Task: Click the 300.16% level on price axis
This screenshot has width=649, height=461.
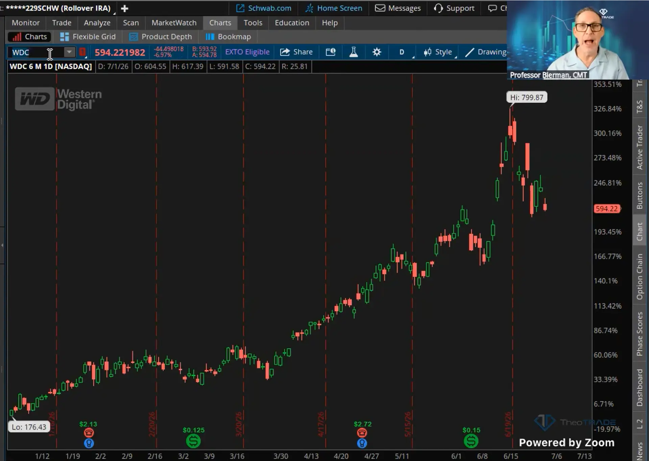Action: (607, 133)
